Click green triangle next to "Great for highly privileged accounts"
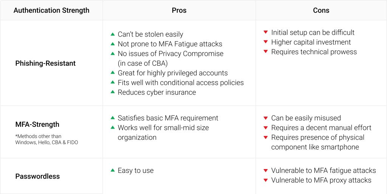Viewport: 387px width, 194px height. (x=113, y=73)
